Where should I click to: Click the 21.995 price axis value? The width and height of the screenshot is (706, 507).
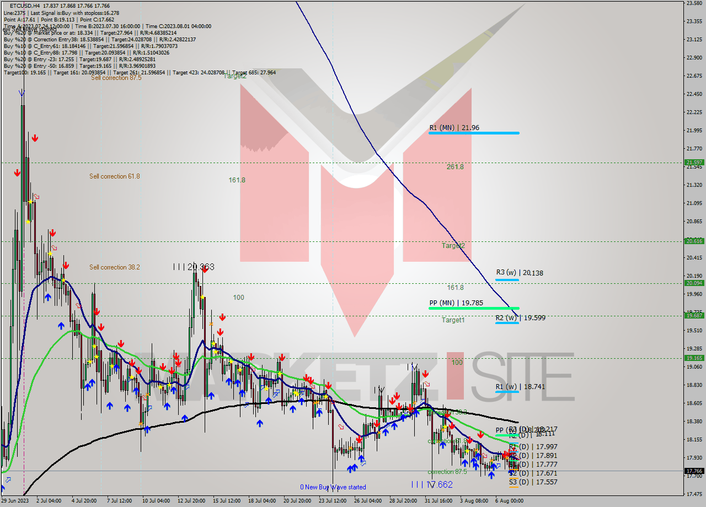click(694, 130)
